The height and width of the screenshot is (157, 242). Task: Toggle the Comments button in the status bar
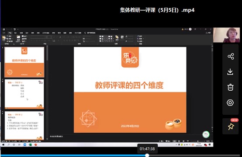(168, 141)
